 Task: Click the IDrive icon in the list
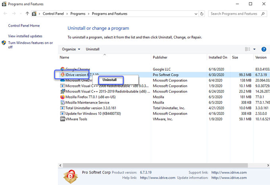[62, 75]
